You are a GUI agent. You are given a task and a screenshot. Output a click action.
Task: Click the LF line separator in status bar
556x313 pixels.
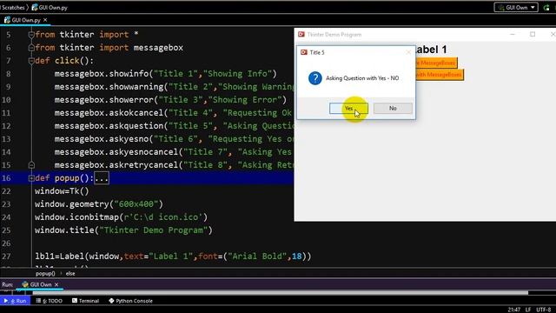tap(528, 310)
